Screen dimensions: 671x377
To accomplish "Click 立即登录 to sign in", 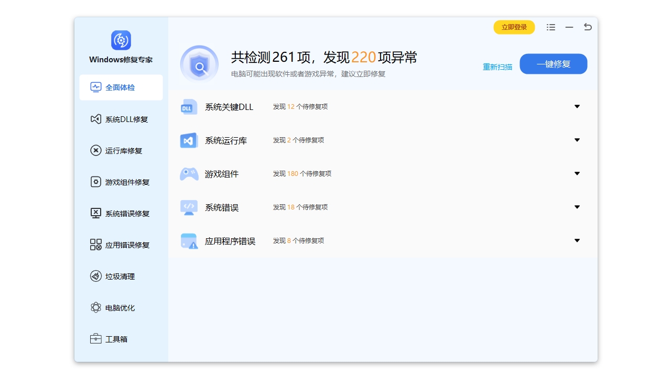I will [x=514, y=27].
